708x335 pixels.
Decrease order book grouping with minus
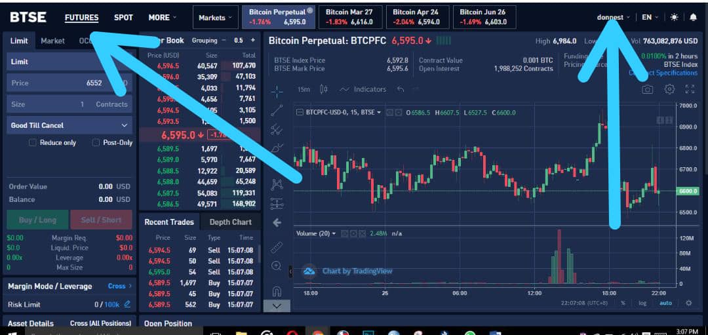pos(224,40)
